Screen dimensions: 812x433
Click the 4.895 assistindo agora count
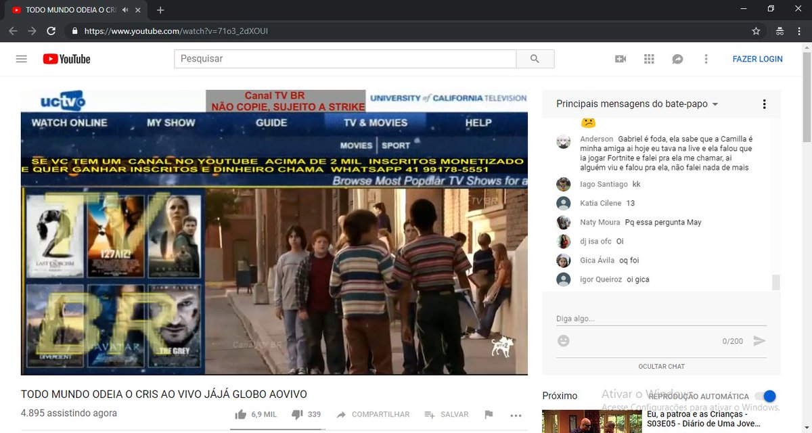coord(69,413)
